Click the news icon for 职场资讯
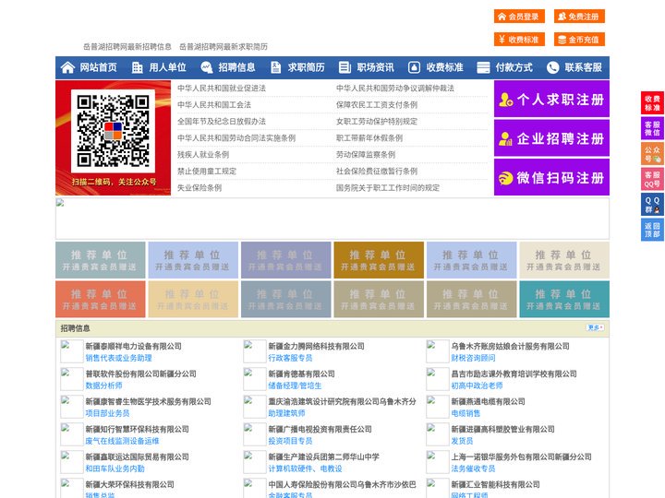Viewport: 665px width, 498px height. tap(345, 67)
